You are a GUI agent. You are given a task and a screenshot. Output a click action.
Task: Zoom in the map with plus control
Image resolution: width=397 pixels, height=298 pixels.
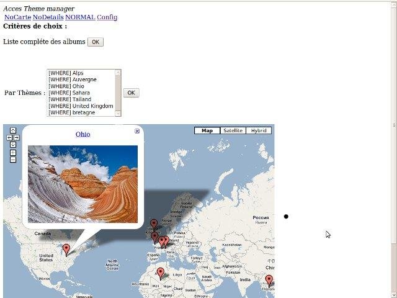pos(13,153)
